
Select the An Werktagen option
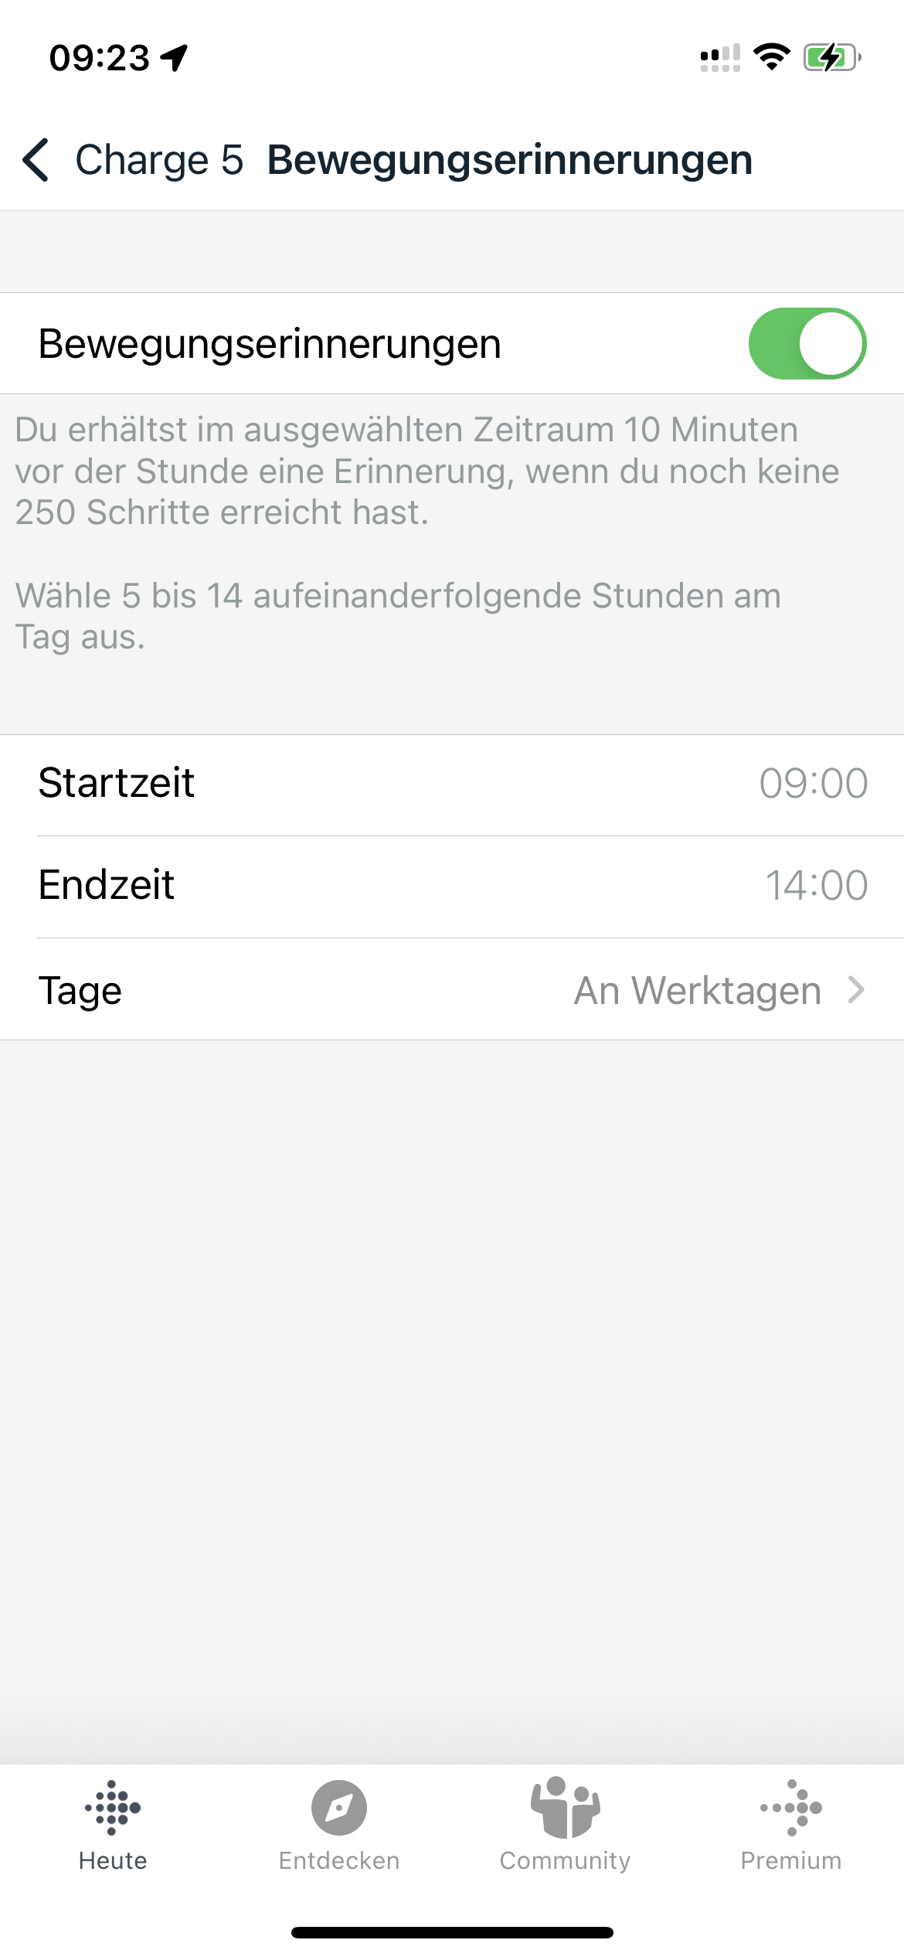point(697,990)
